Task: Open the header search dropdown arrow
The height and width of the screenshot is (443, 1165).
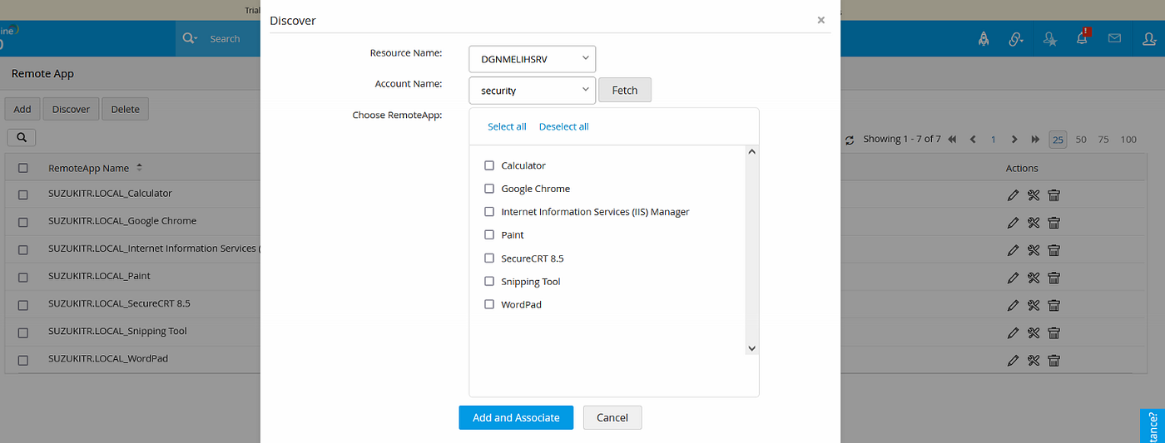Action: (195, 39)
